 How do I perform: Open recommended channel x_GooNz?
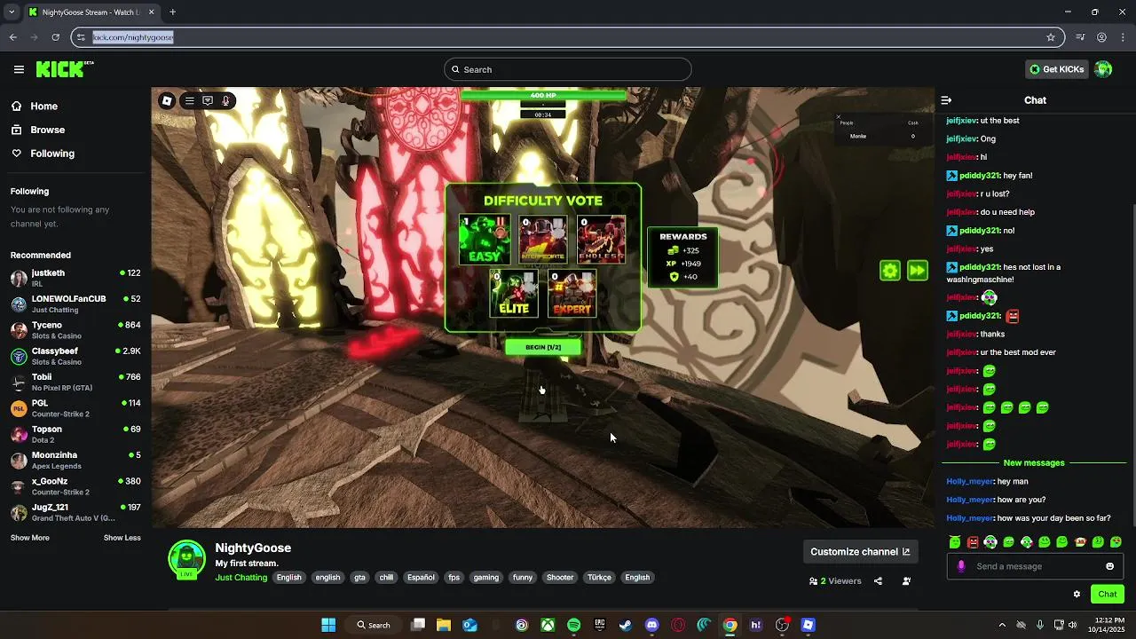[x=75, y=486]
